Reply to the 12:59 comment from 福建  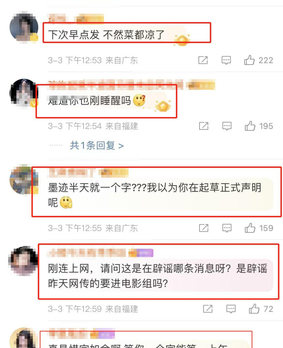(231, 309)
